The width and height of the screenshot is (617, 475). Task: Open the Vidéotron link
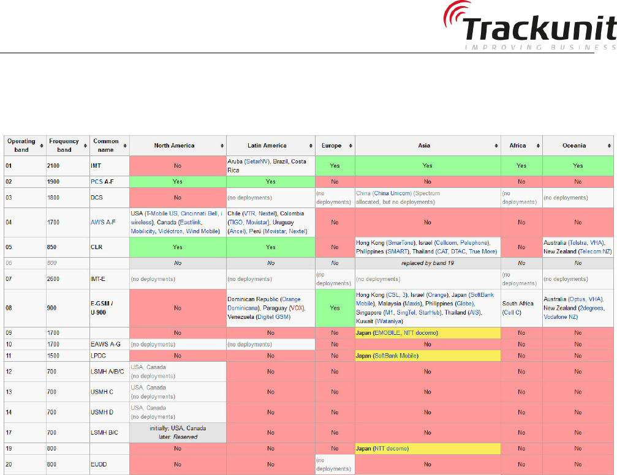(x=170, y=231)
